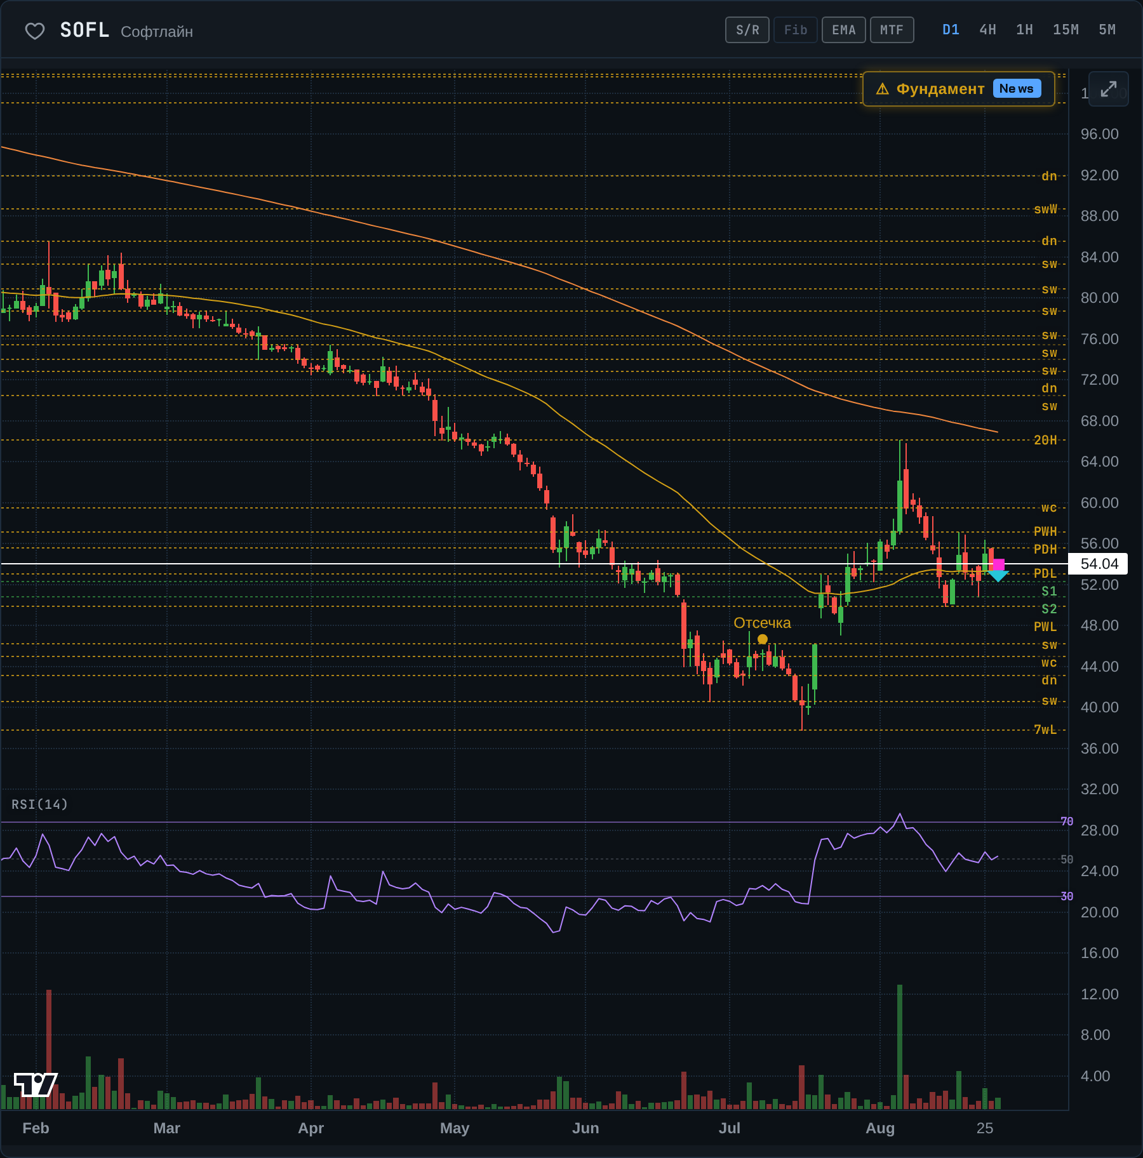Screen dimensions: 1143x1158
Task: Click the SOFL ticker symbol
Action: pyautogui.click(x=84, y=30)
